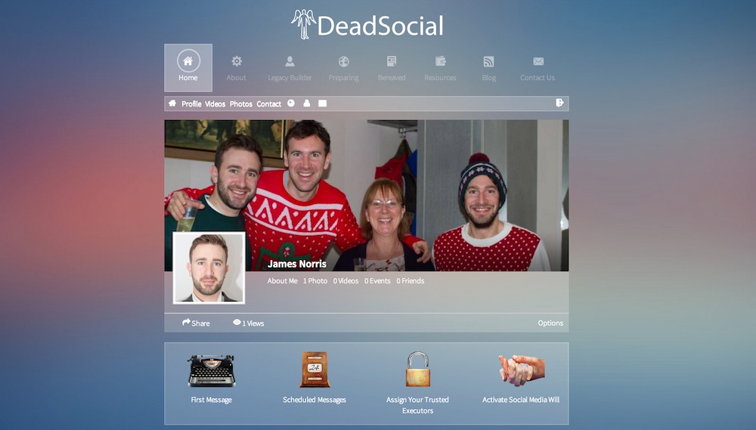Click the typewriter First Message icon
The width and height of the screenshot is (756, 430).
pyautogui.click(x=211, y=370)
